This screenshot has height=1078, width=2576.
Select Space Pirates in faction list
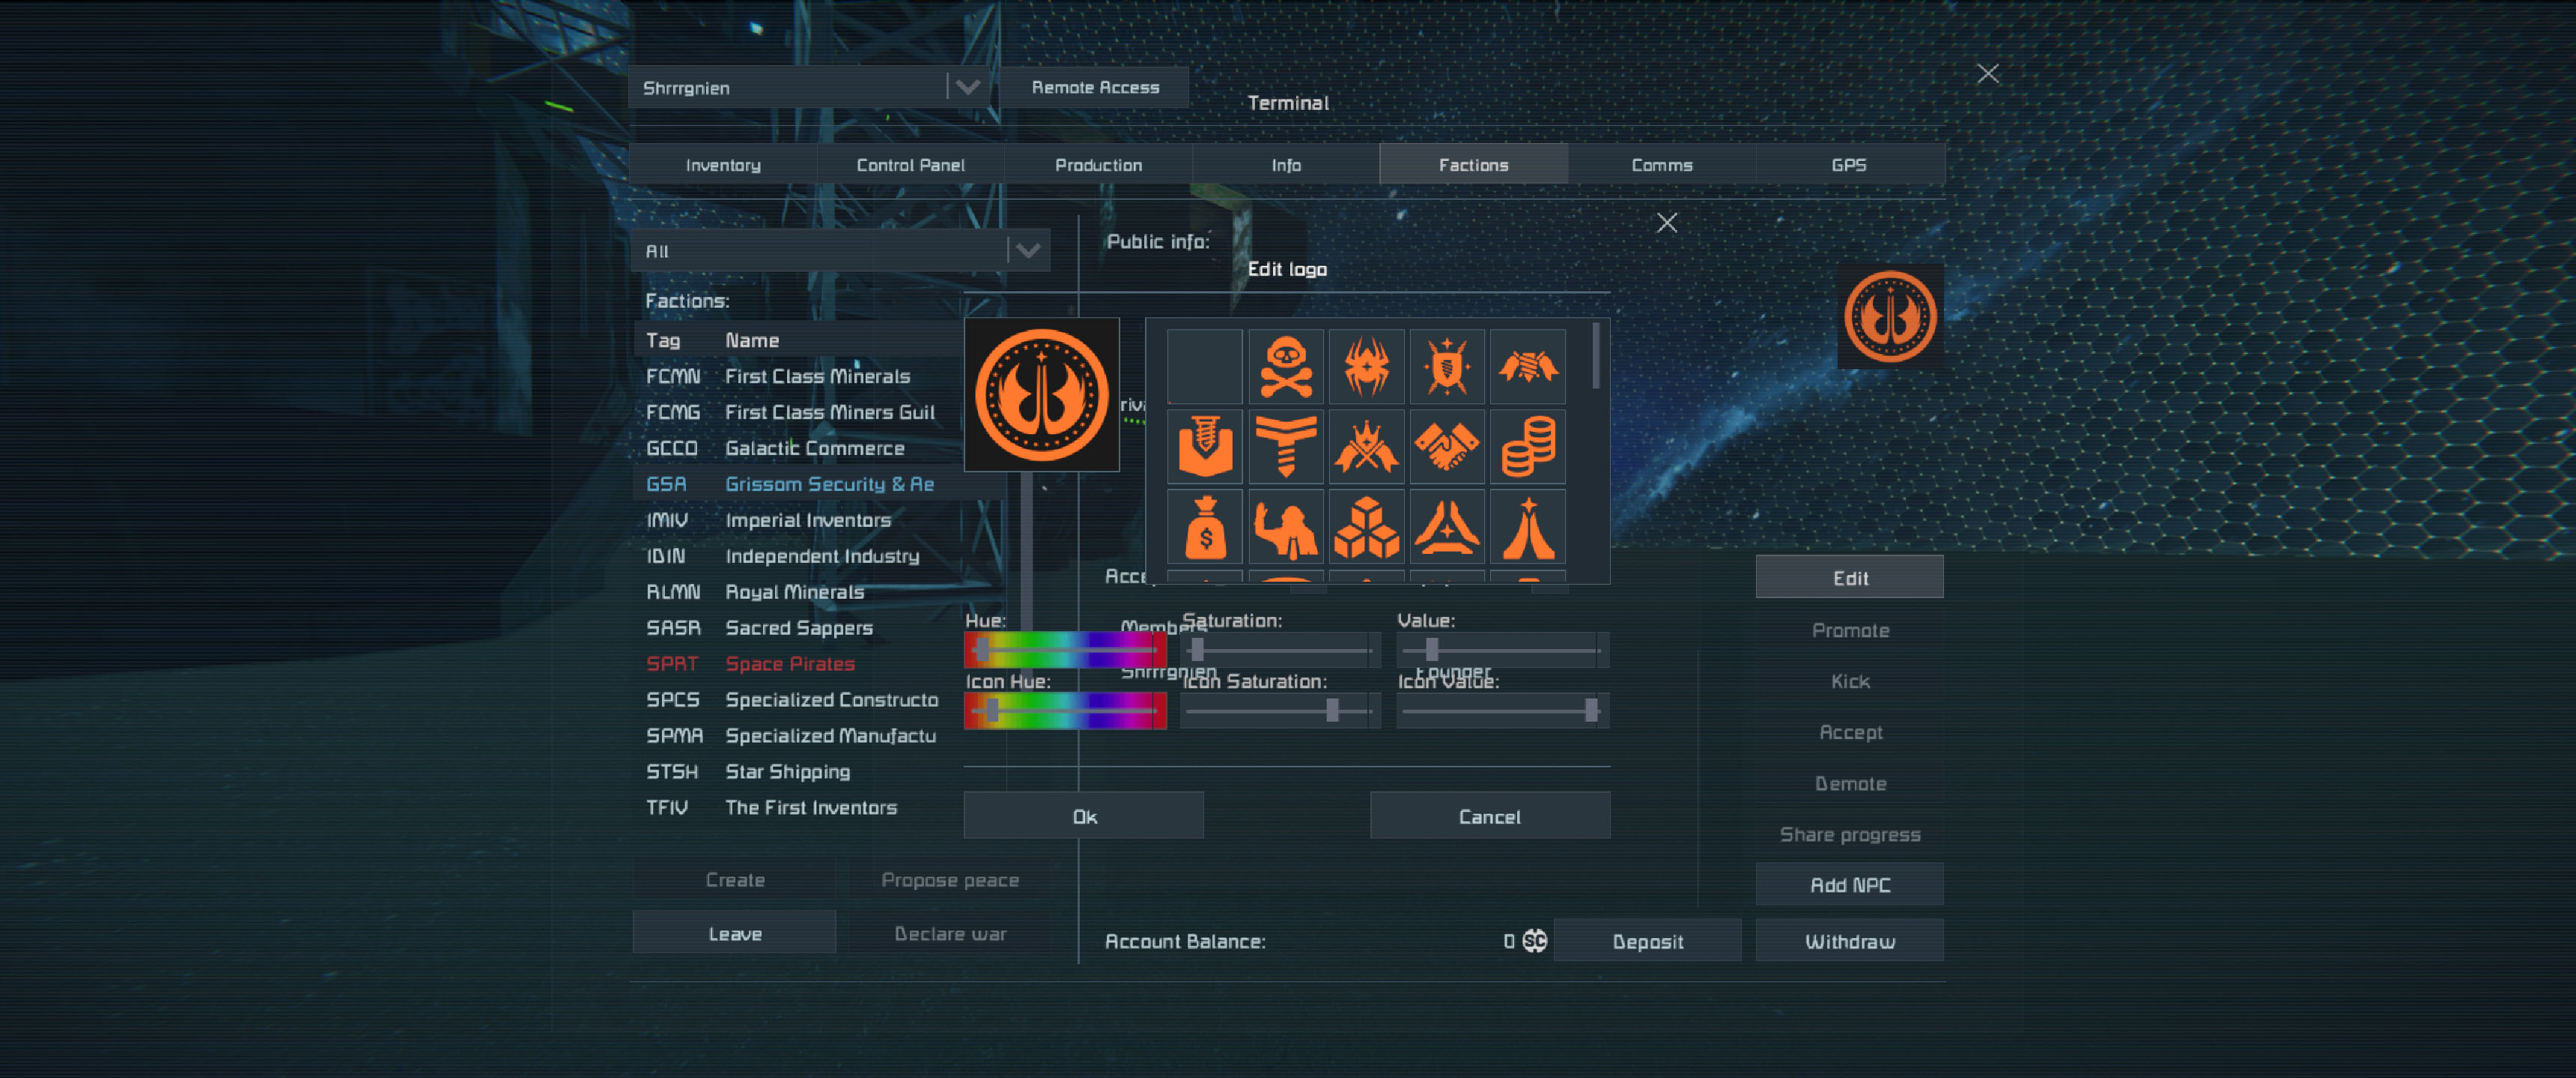pos(789,664)
